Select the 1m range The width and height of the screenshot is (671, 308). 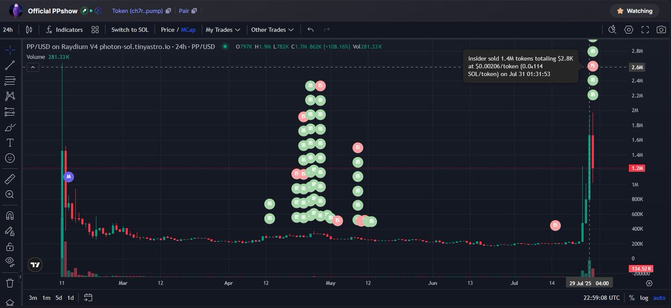click(x=46, y=297)
